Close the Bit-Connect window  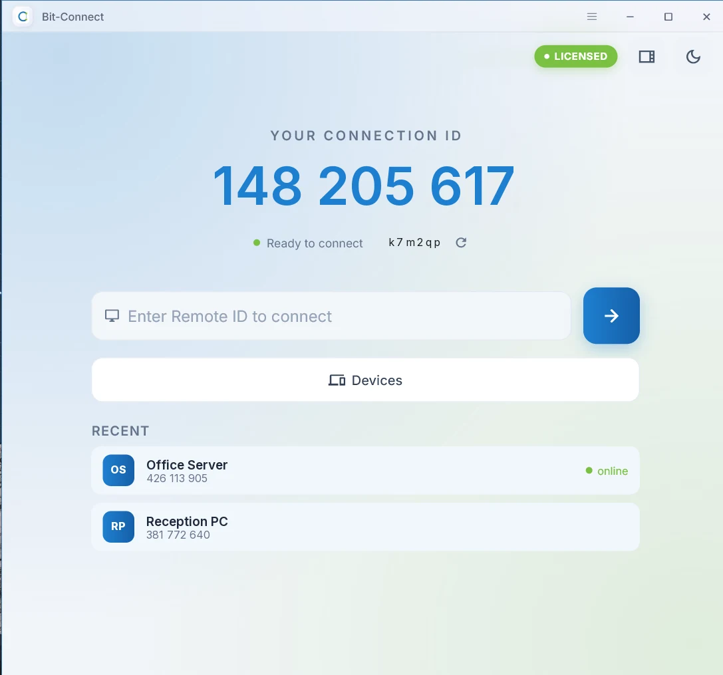pos(706,17)
